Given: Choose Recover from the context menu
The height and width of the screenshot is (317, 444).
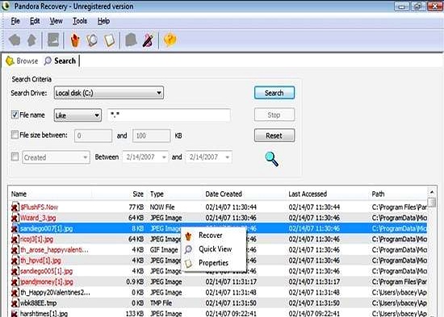Looking at the screenshot, I should 210,236.
